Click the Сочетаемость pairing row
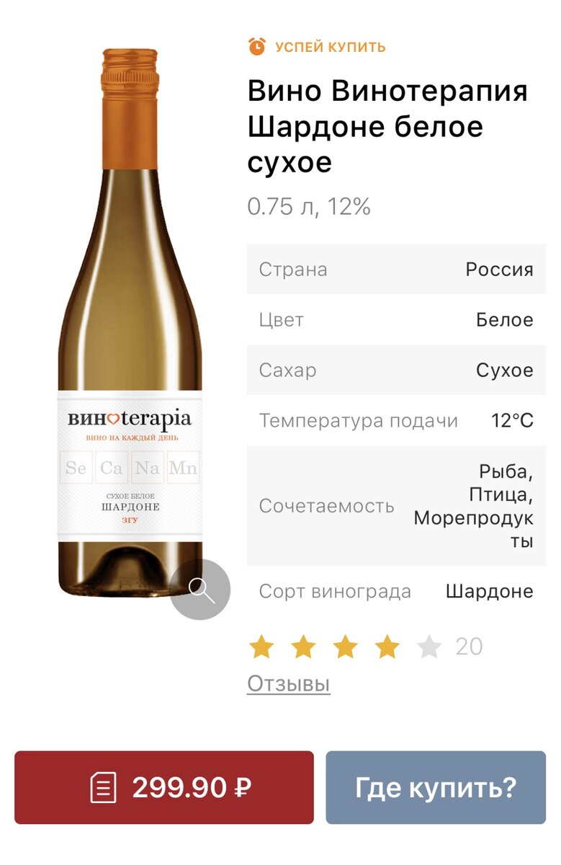The image size is (561, 865). tap(396, 505)
